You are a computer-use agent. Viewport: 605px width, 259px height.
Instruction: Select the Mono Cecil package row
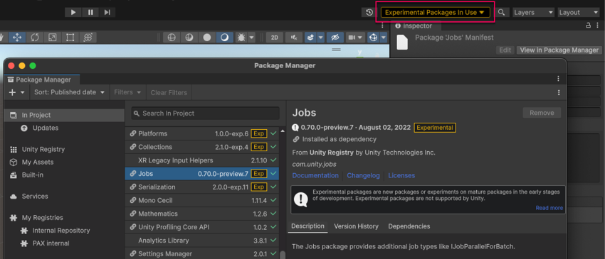click(x=203, y=200)
